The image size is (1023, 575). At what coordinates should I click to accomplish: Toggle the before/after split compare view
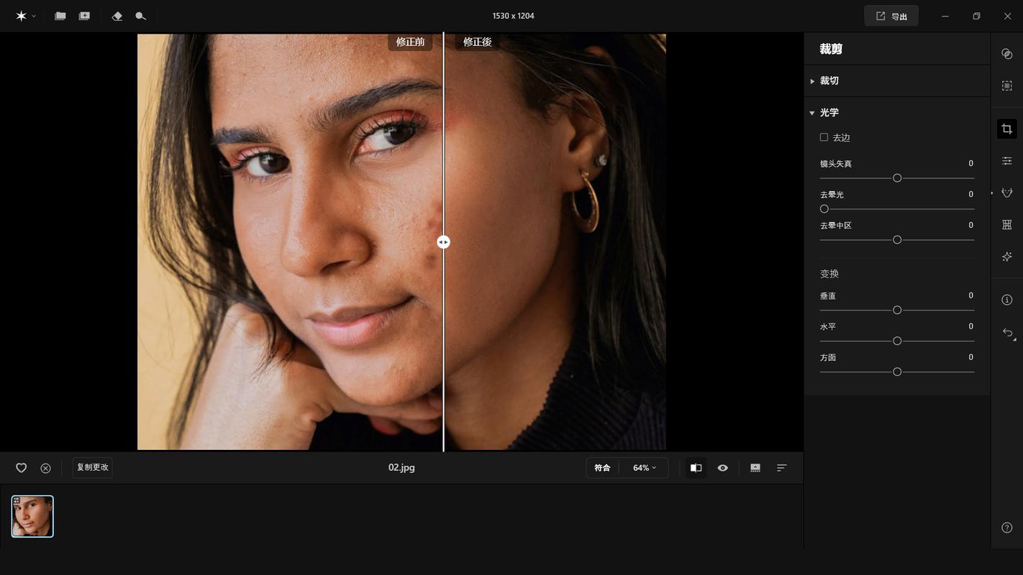pos(696,468)
